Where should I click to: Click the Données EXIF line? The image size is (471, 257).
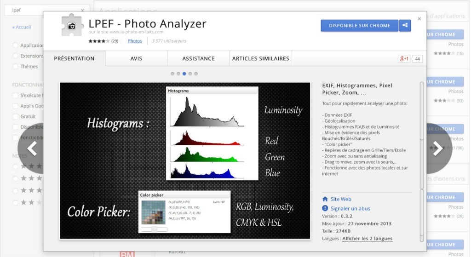click(337, 115)
